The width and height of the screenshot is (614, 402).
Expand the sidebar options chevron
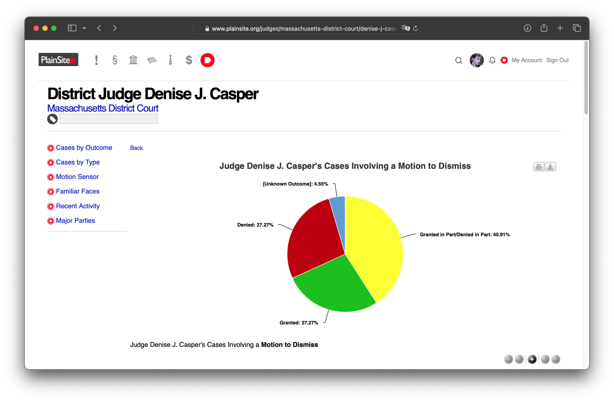84,28
